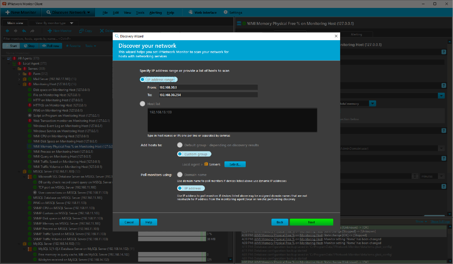This screenshot has width=453, height=264.
Task: Select the Host list radio button
Action: tap(142, 104)
